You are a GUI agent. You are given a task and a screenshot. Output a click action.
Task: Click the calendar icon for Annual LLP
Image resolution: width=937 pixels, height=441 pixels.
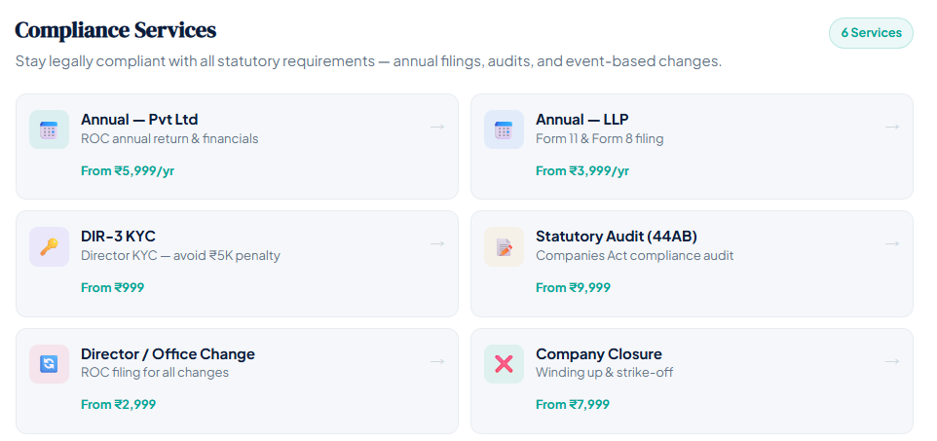pos(504,129)
